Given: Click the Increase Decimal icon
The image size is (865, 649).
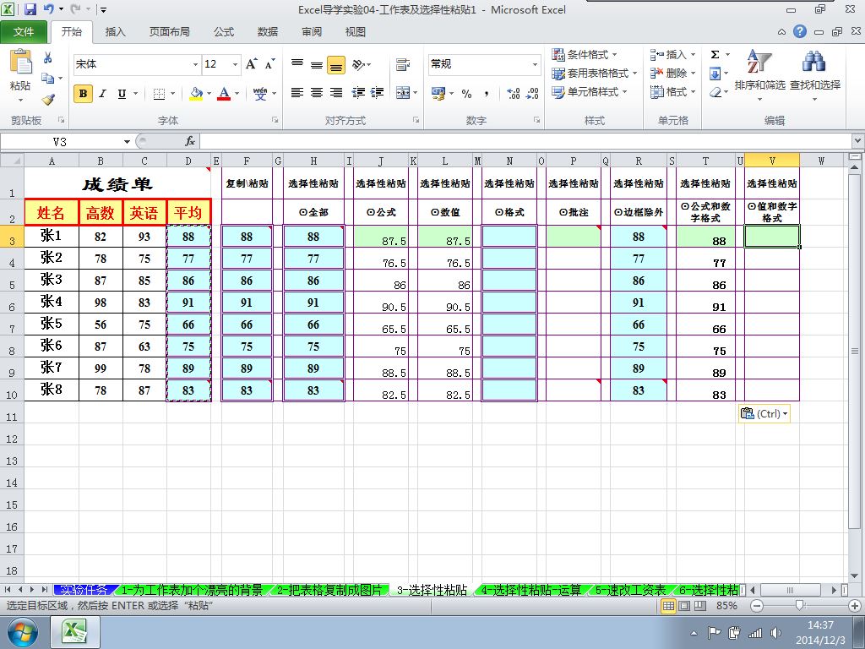Looking at the screenshot, I should pyautogui.click(x=513, y=94).
